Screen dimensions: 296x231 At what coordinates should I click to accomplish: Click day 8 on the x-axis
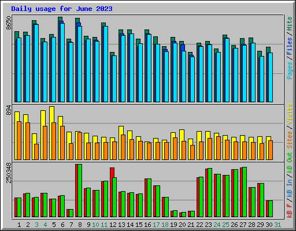click(80, 225)
